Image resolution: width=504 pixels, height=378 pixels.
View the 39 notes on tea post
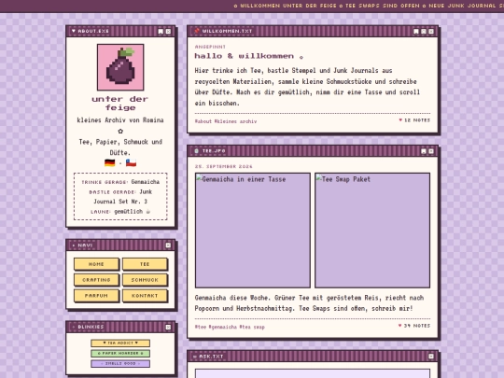point(414,326)
